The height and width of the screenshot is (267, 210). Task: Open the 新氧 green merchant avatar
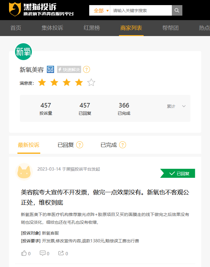[23, 52]
